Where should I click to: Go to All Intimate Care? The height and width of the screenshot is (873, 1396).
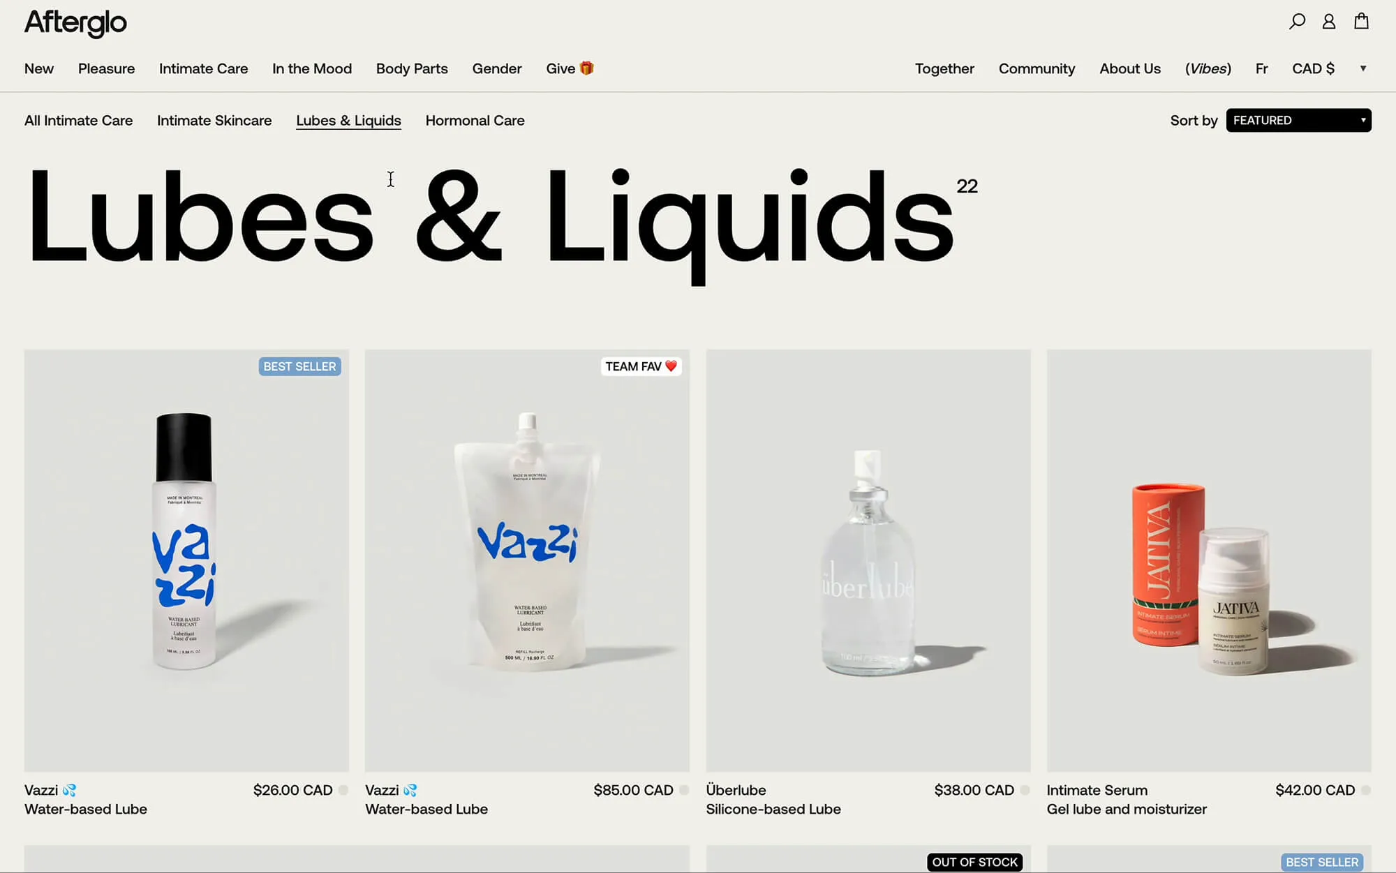pyautogui.click(x=78, y=120)
